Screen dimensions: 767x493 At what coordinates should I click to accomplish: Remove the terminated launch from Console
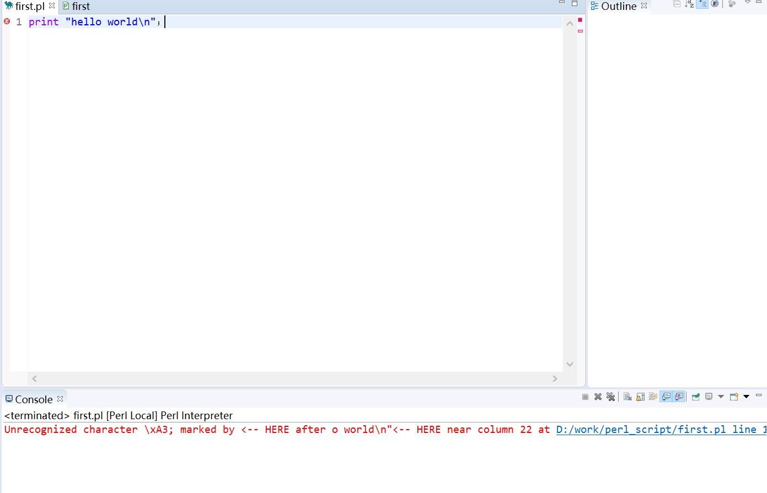[598, 397]
